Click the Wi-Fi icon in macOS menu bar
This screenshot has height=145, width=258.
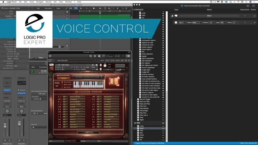[238, 2]
